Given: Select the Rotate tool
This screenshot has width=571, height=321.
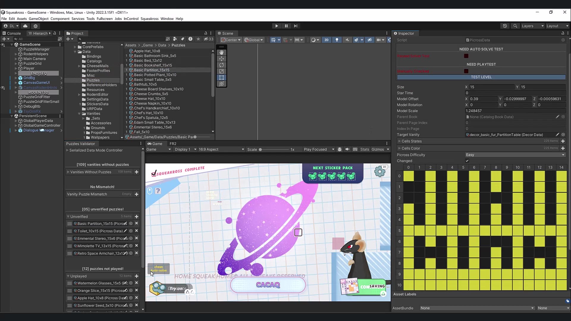Looking at the screenshot, I should click(222, 65).
